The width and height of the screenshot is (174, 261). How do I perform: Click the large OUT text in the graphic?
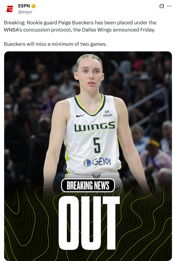89,223
